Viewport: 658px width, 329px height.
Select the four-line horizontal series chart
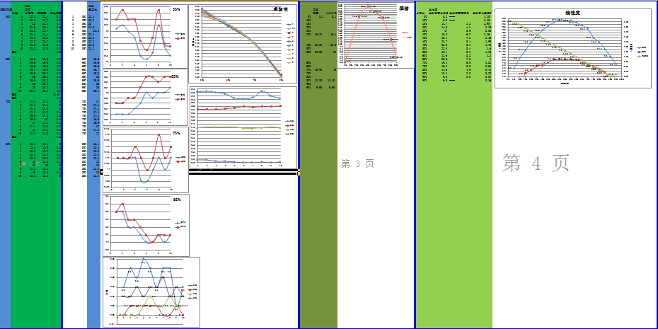[243, 127]
